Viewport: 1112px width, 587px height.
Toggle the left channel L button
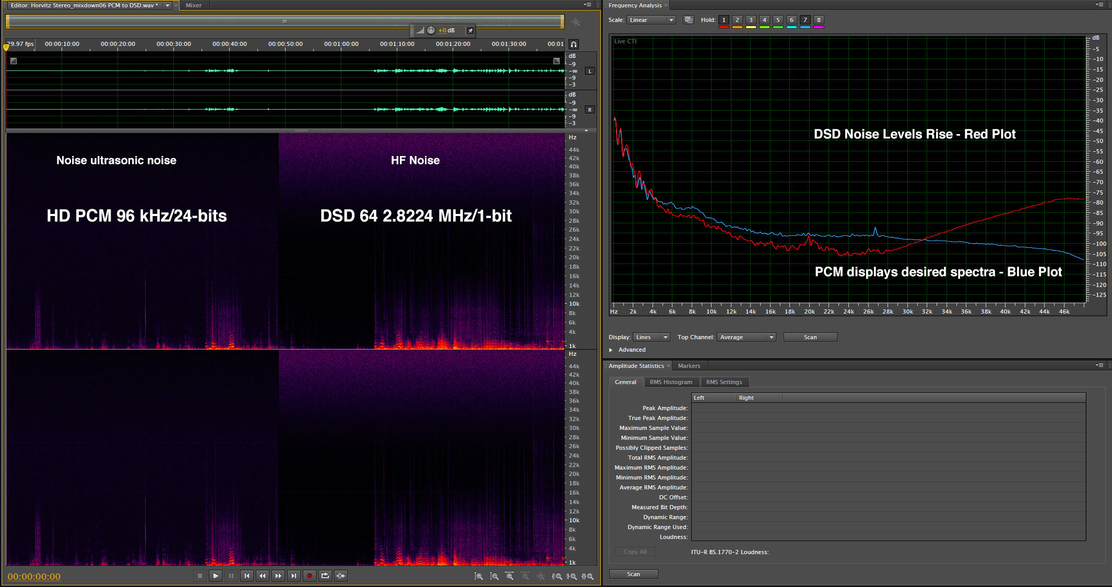click(590, 71)
